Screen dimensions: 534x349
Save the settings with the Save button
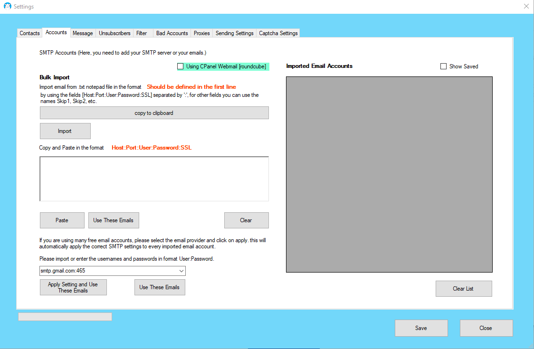(x=421, y=328)
